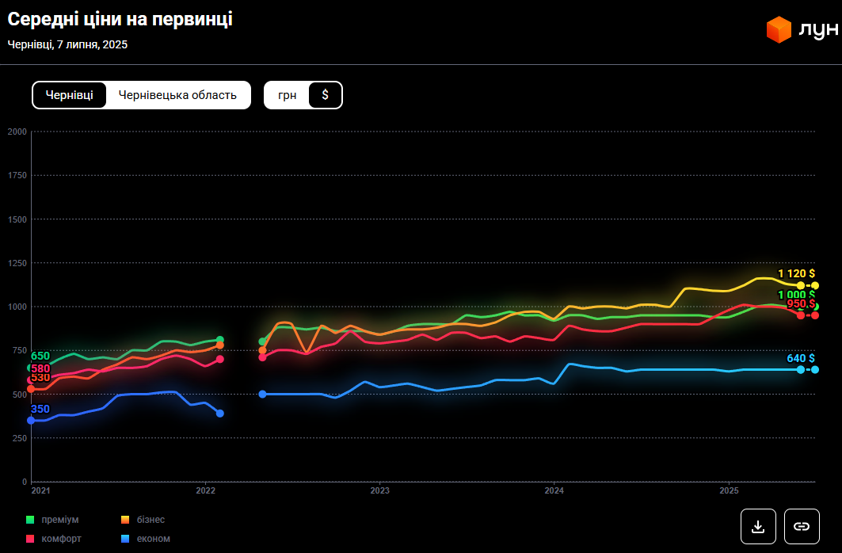
Task: Click the ЛУН brand name text
Action: (x=818, y=30)
